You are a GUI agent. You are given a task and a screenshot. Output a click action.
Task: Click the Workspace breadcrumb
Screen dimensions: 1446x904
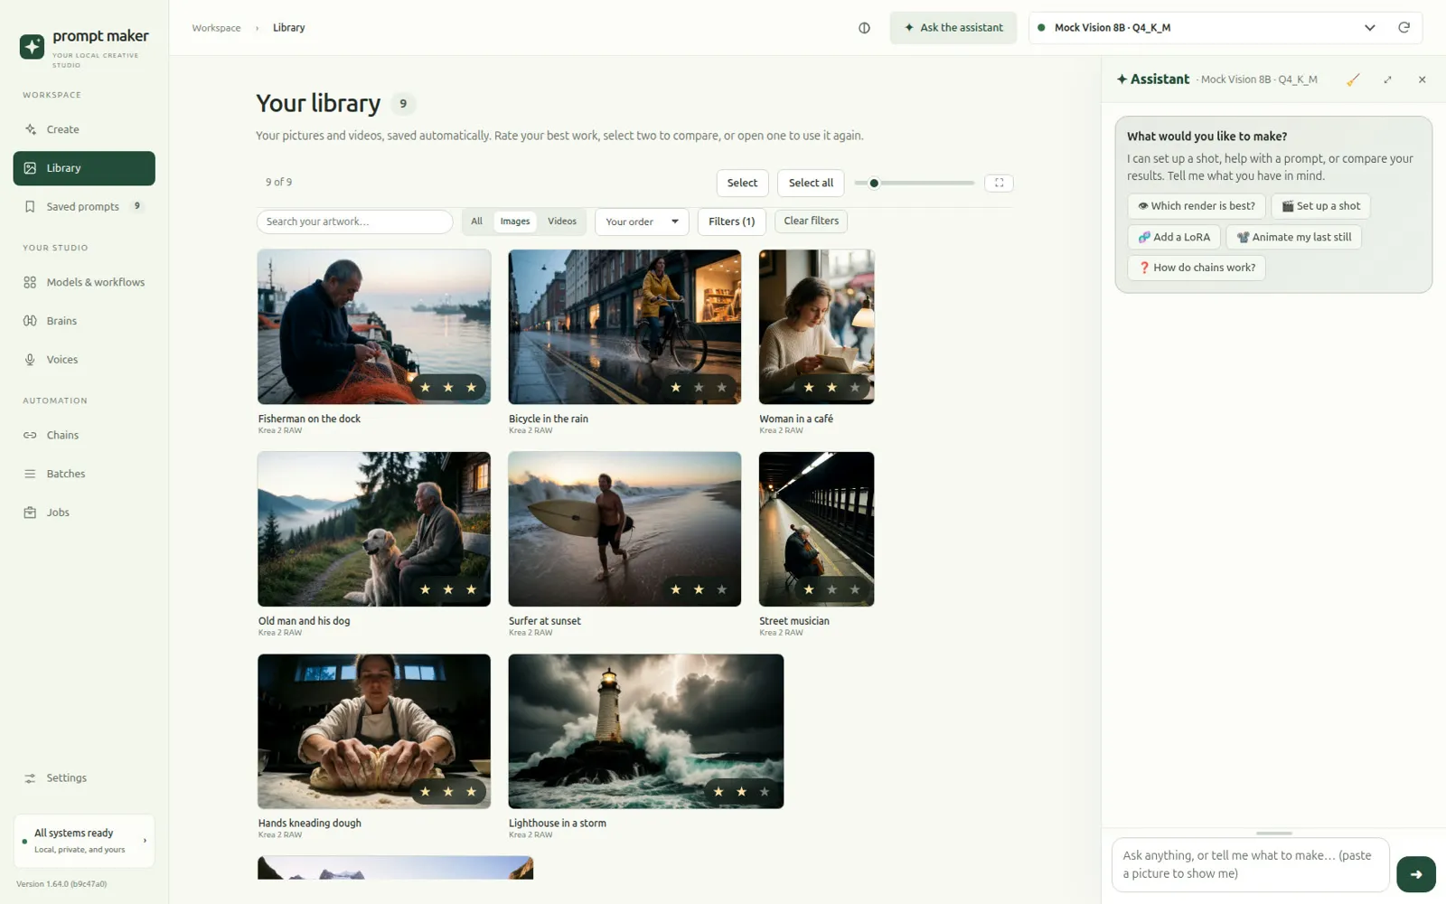coord(216,28)
